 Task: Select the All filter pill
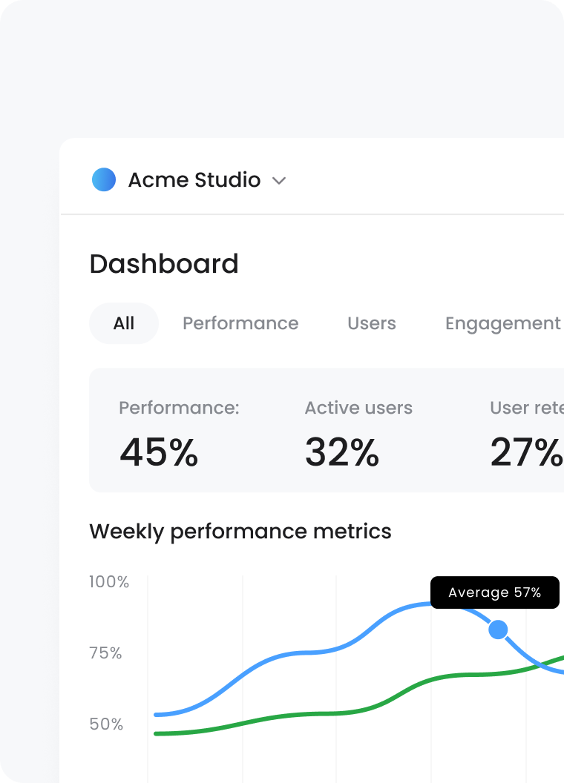coord(123,323)
